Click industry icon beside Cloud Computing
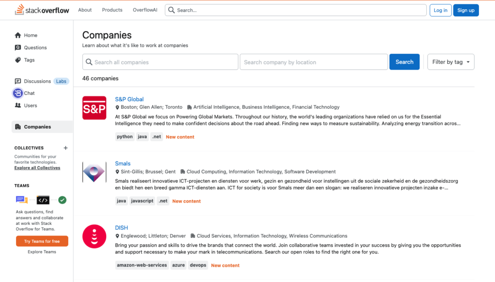 coord(182,172)
